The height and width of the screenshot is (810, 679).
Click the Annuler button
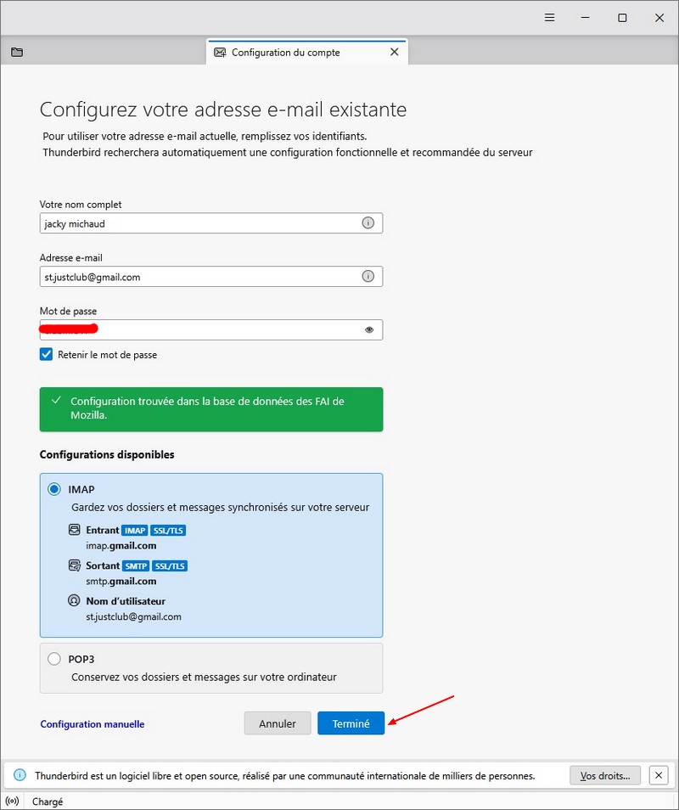(278, 723)
